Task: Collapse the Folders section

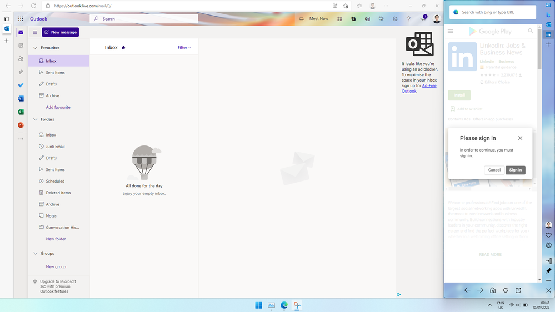Action: point(35,119)
